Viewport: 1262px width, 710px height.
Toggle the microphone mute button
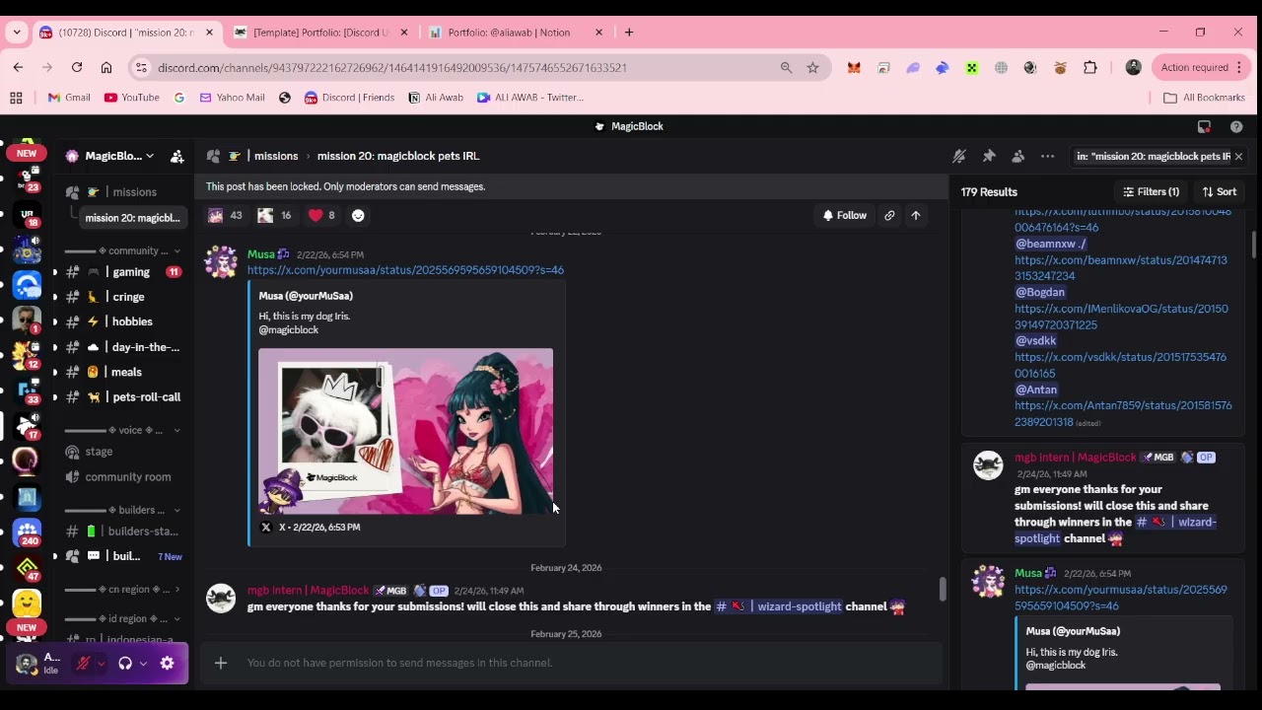pos(84,664)
